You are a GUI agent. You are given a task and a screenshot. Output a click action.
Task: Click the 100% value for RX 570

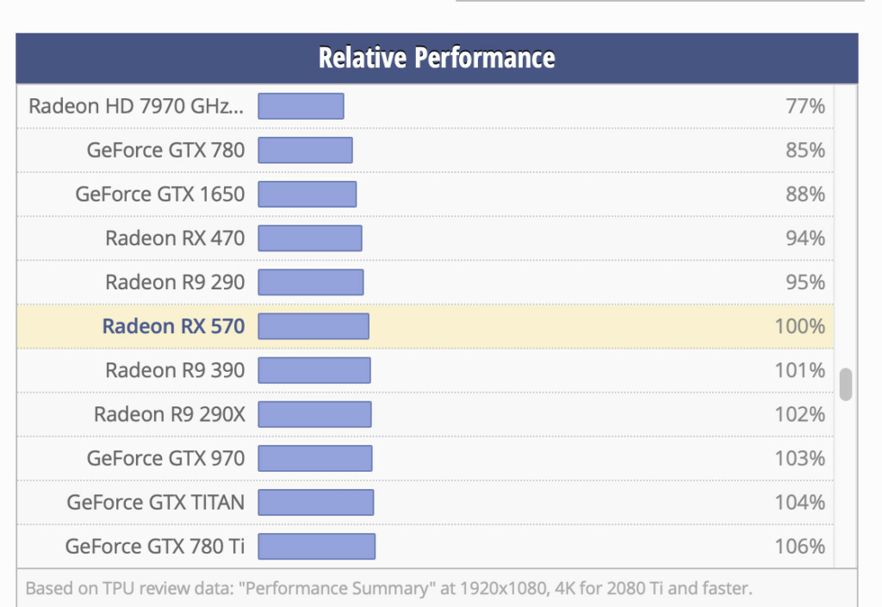[x=799, y=326]
